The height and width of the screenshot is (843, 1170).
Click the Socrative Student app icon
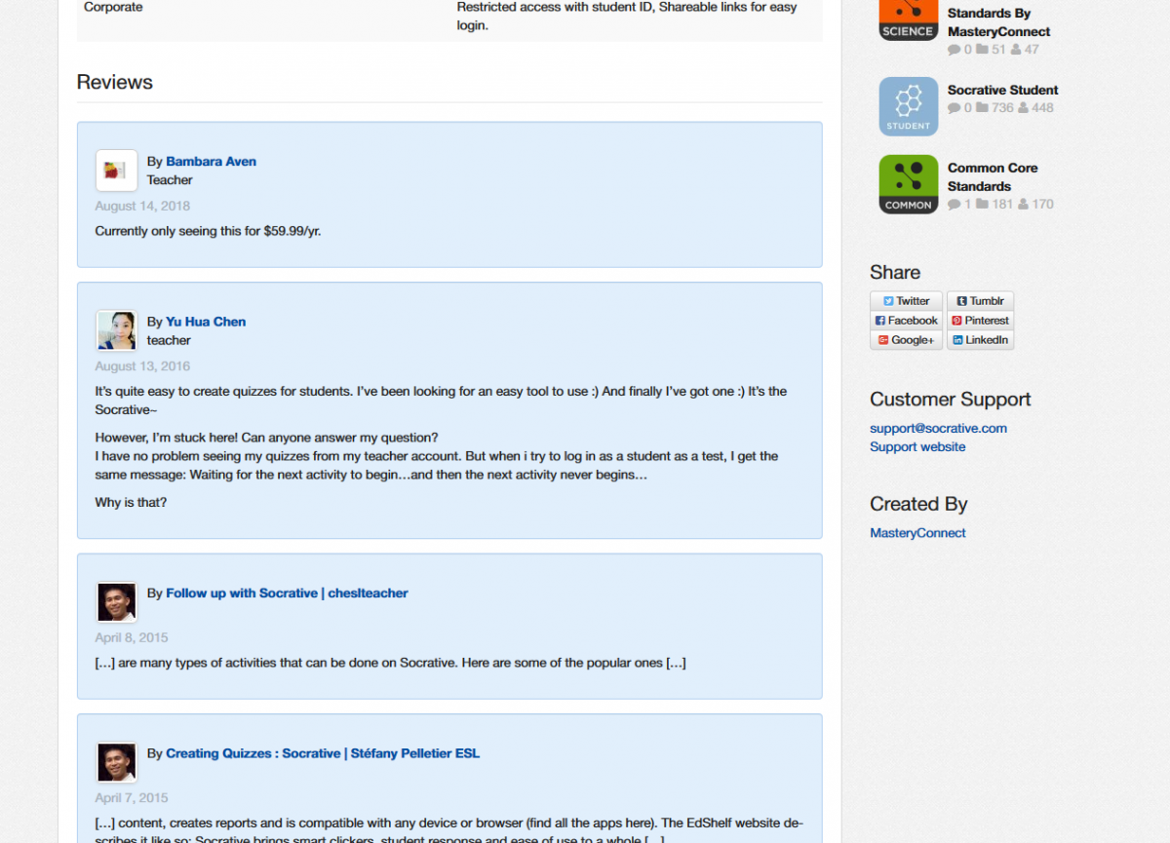[908, 106]
